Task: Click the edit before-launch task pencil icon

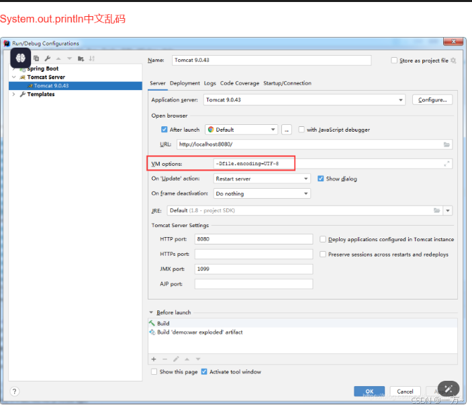Action: tap(176, 359)
